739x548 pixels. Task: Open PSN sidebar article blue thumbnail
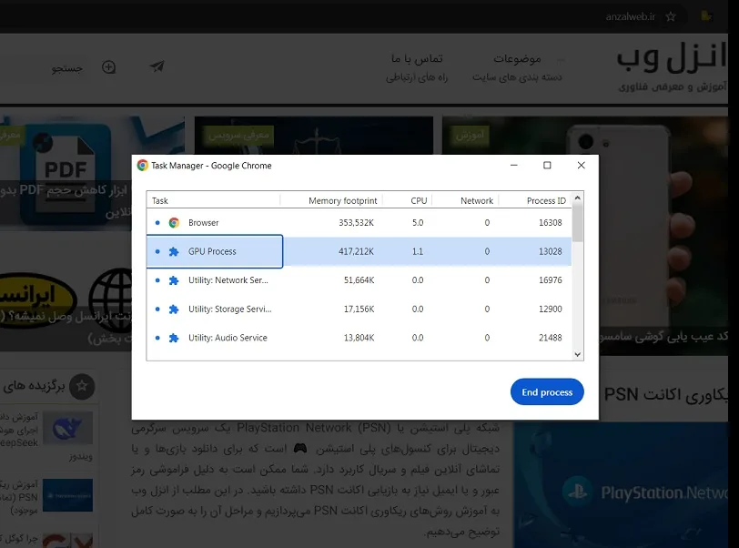[x=68, y=495]
